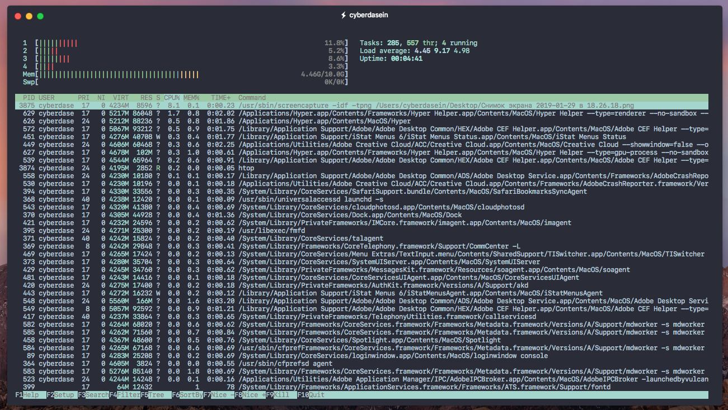Open the F4 Filter option
Viewport: 728px width, 410px height.
point(125,395)
